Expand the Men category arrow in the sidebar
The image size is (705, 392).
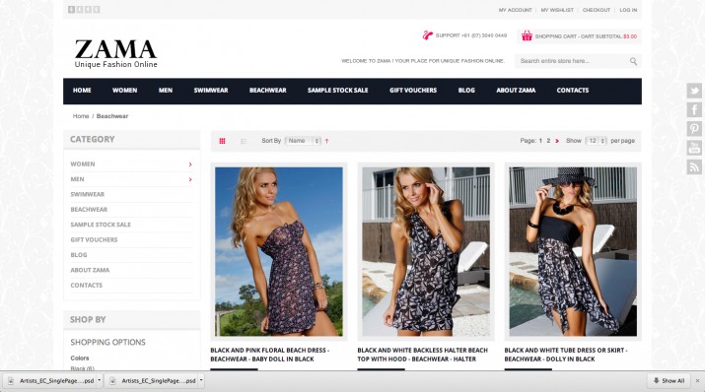[x=190, y=179]
